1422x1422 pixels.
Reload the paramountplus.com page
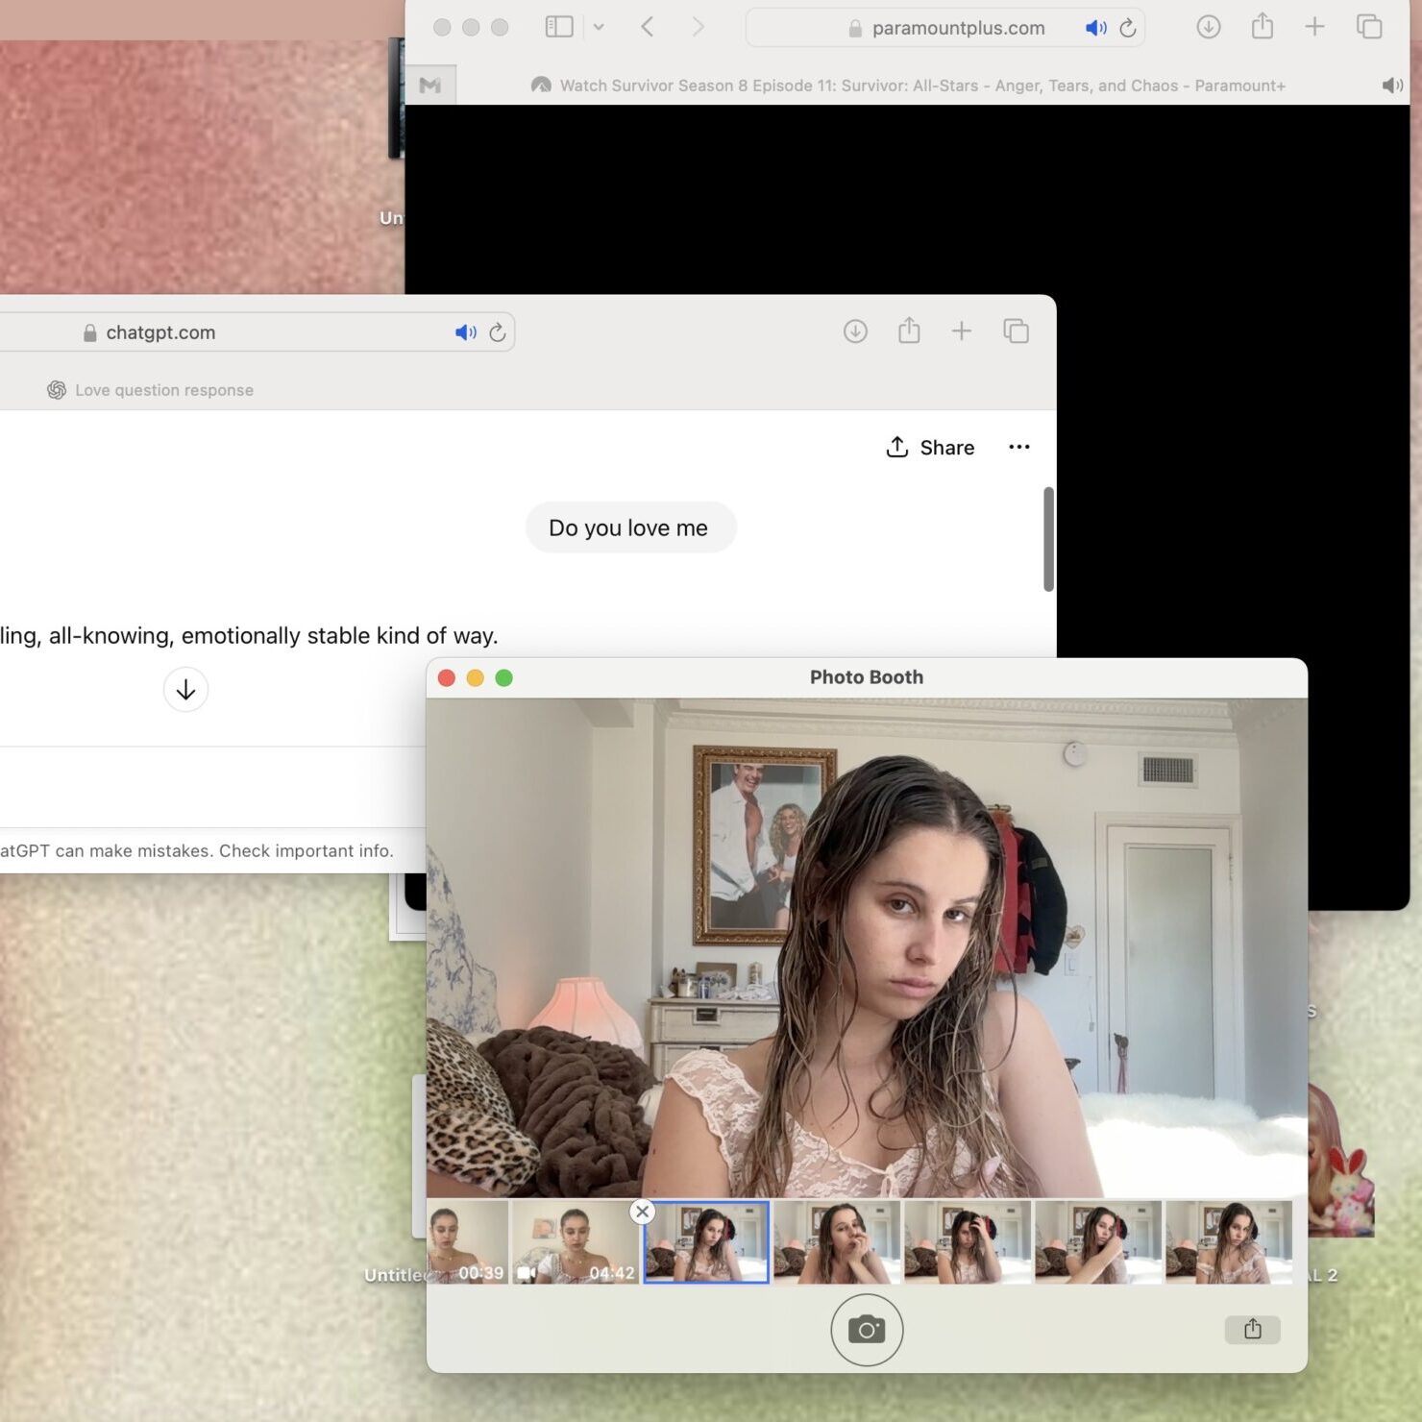point(1128,28)
